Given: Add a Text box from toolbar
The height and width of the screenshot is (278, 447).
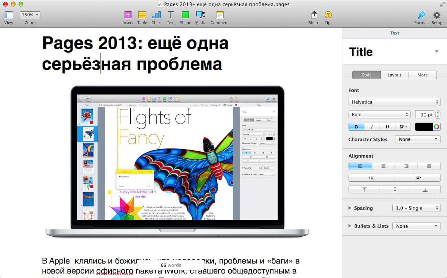Looking at the screenshot, I should point(171,15).
